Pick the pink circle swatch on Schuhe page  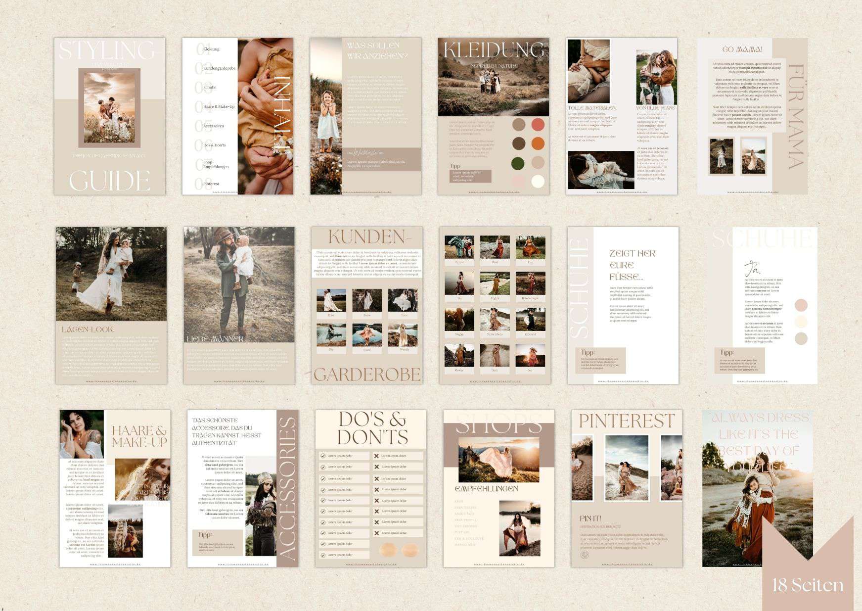pyautogui.click(x=801, y=305)
